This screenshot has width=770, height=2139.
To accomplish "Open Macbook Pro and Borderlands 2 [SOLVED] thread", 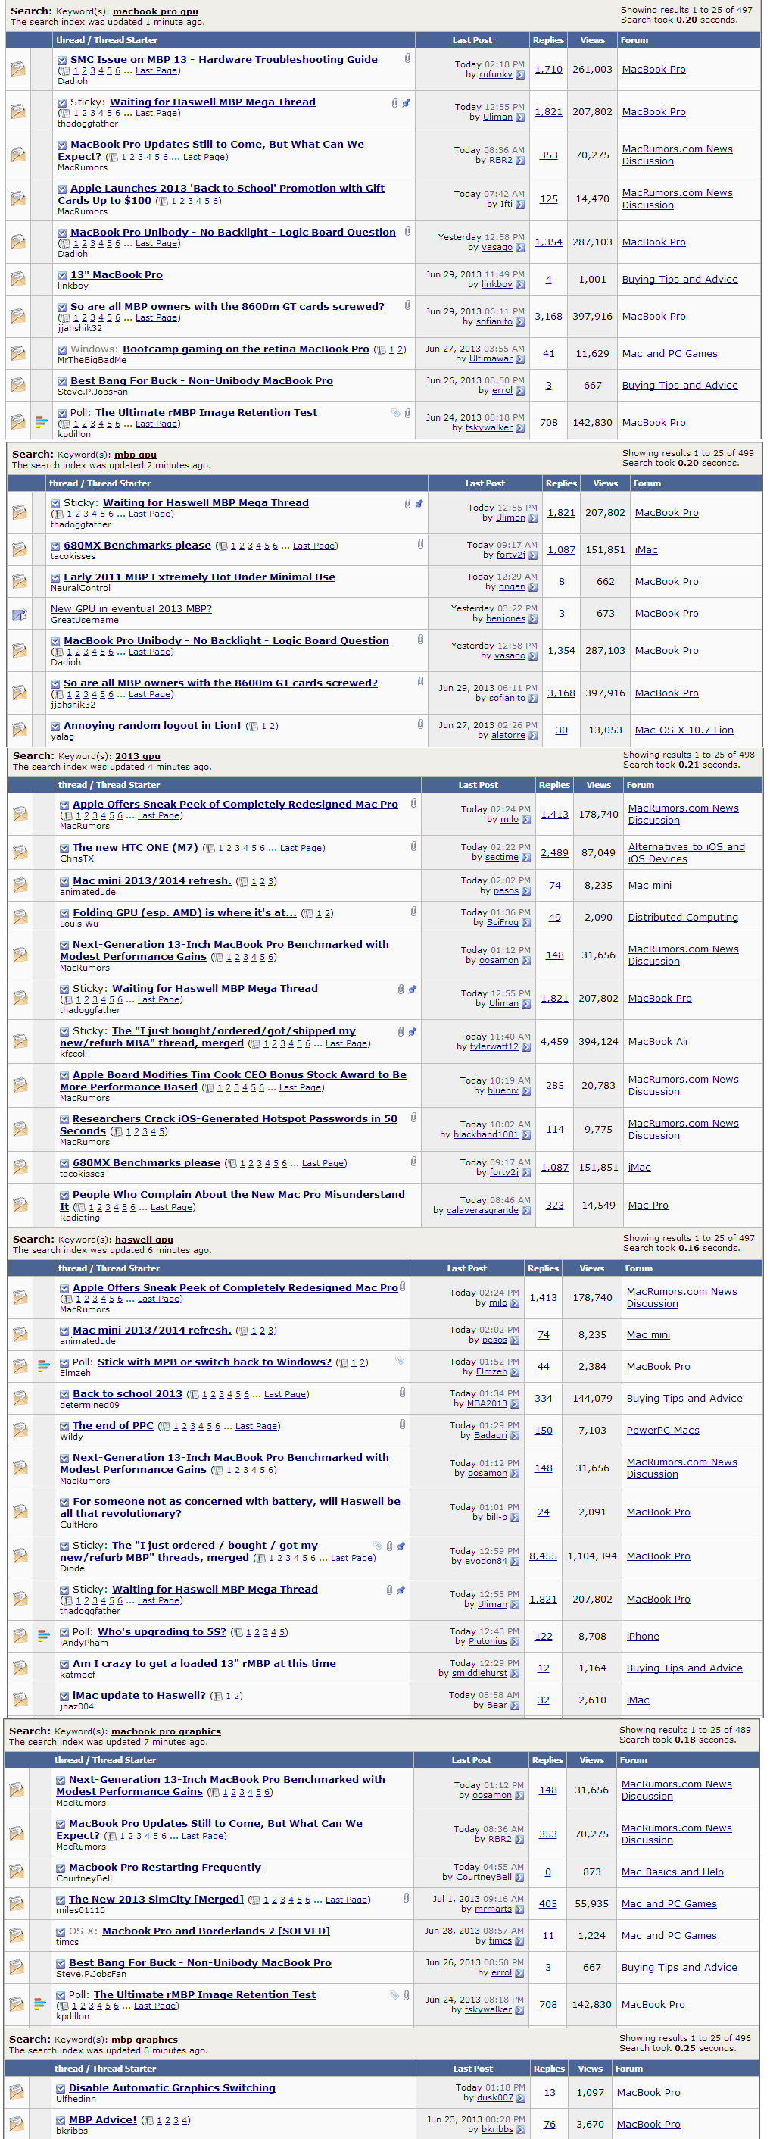I will pos(216,1931).
